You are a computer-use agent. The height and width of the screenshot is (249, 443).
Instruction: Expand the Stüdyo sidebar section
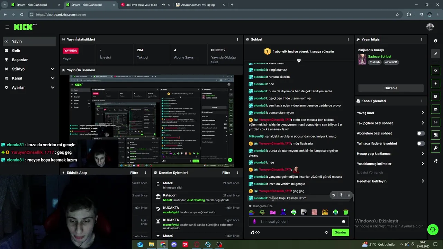coord(53,69)
